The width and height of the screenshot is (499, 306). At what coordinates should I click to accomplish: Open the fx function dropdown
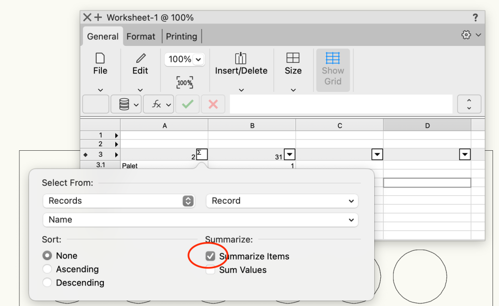click(x=159, y=104)
